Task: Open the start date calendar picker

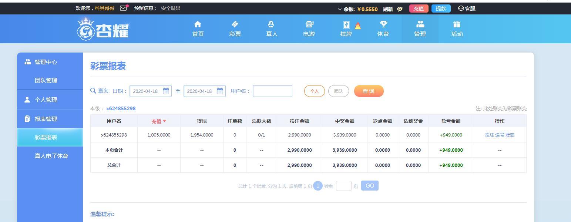Action: (166, 91)
